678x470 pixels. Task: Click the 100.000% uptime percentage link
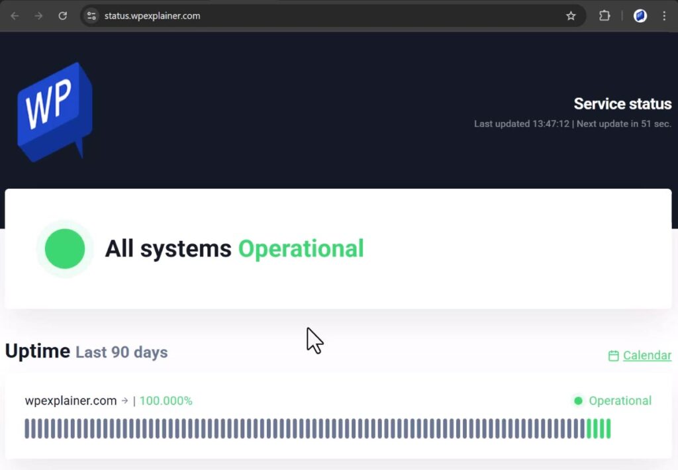pos(166,400)
